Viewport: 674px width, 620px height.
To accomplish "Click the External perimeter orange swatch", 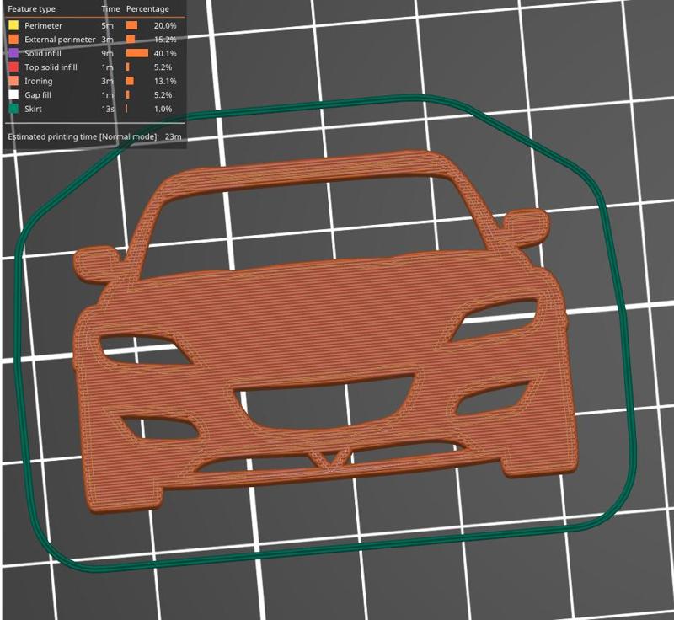I will pos(13,39).
